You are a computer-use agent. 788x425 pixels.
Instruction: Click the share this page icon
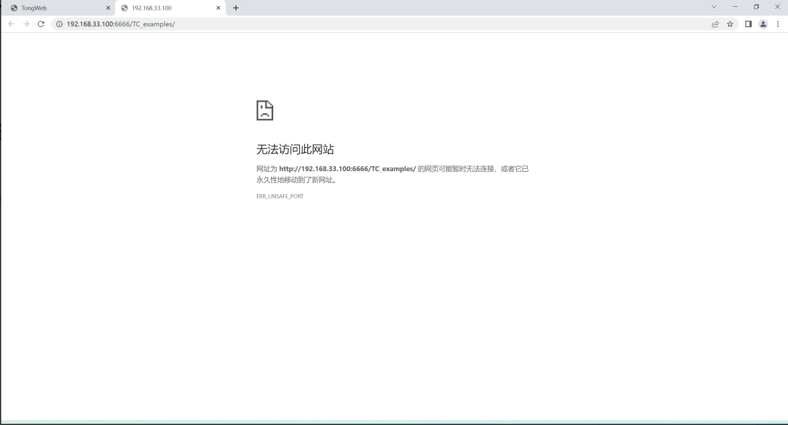[x=715, y=24]
